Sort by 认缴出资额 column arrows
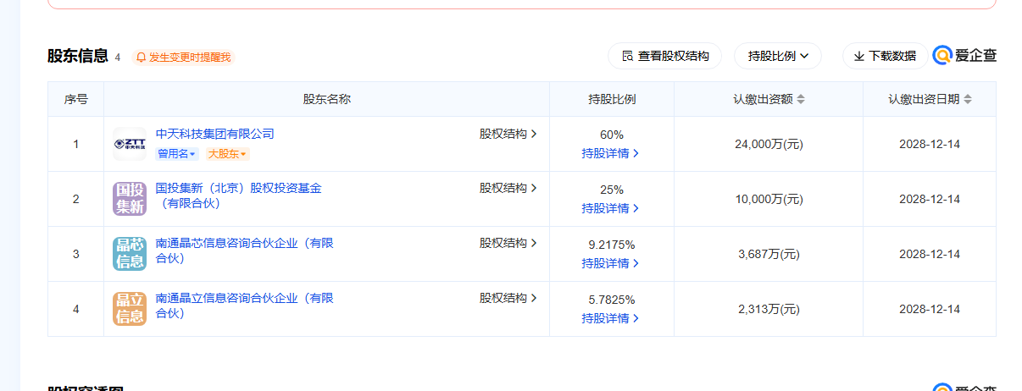Image resolution: width=1022 pixels, height=391 pixels. (x=801, y=100)
